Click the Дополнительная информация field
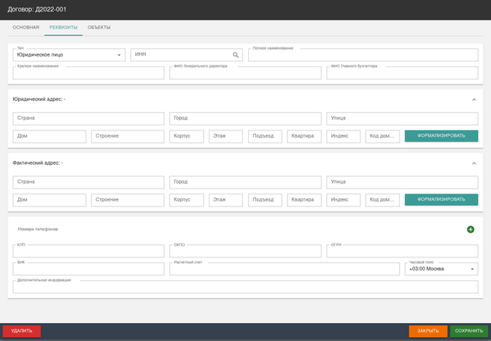This screenshot has height=341, width=491. (x=245, y=287)
